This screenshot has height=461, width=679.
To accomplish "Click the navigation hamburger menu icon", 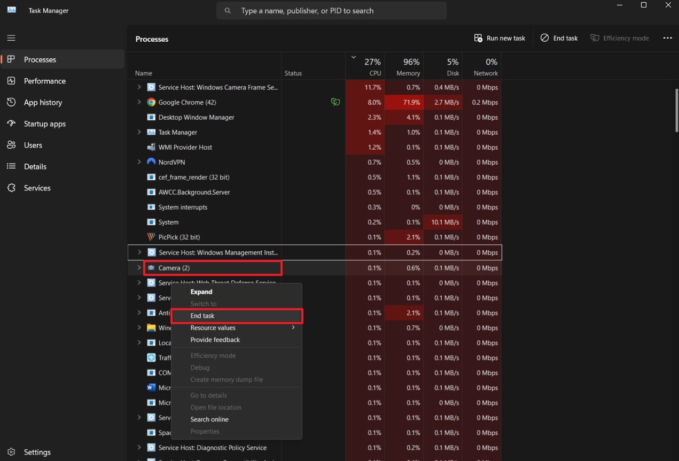I will [11, 37].
